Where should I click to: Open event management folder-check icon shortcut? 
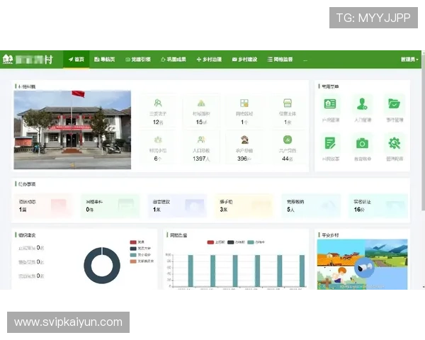[394, 103]
